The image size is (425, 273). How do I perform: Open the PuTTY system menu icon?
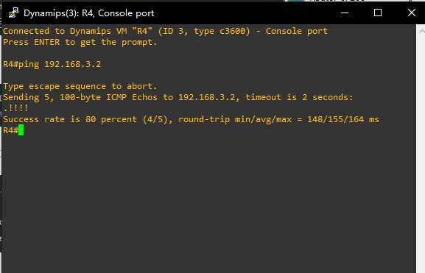click(x=13, y=13)
